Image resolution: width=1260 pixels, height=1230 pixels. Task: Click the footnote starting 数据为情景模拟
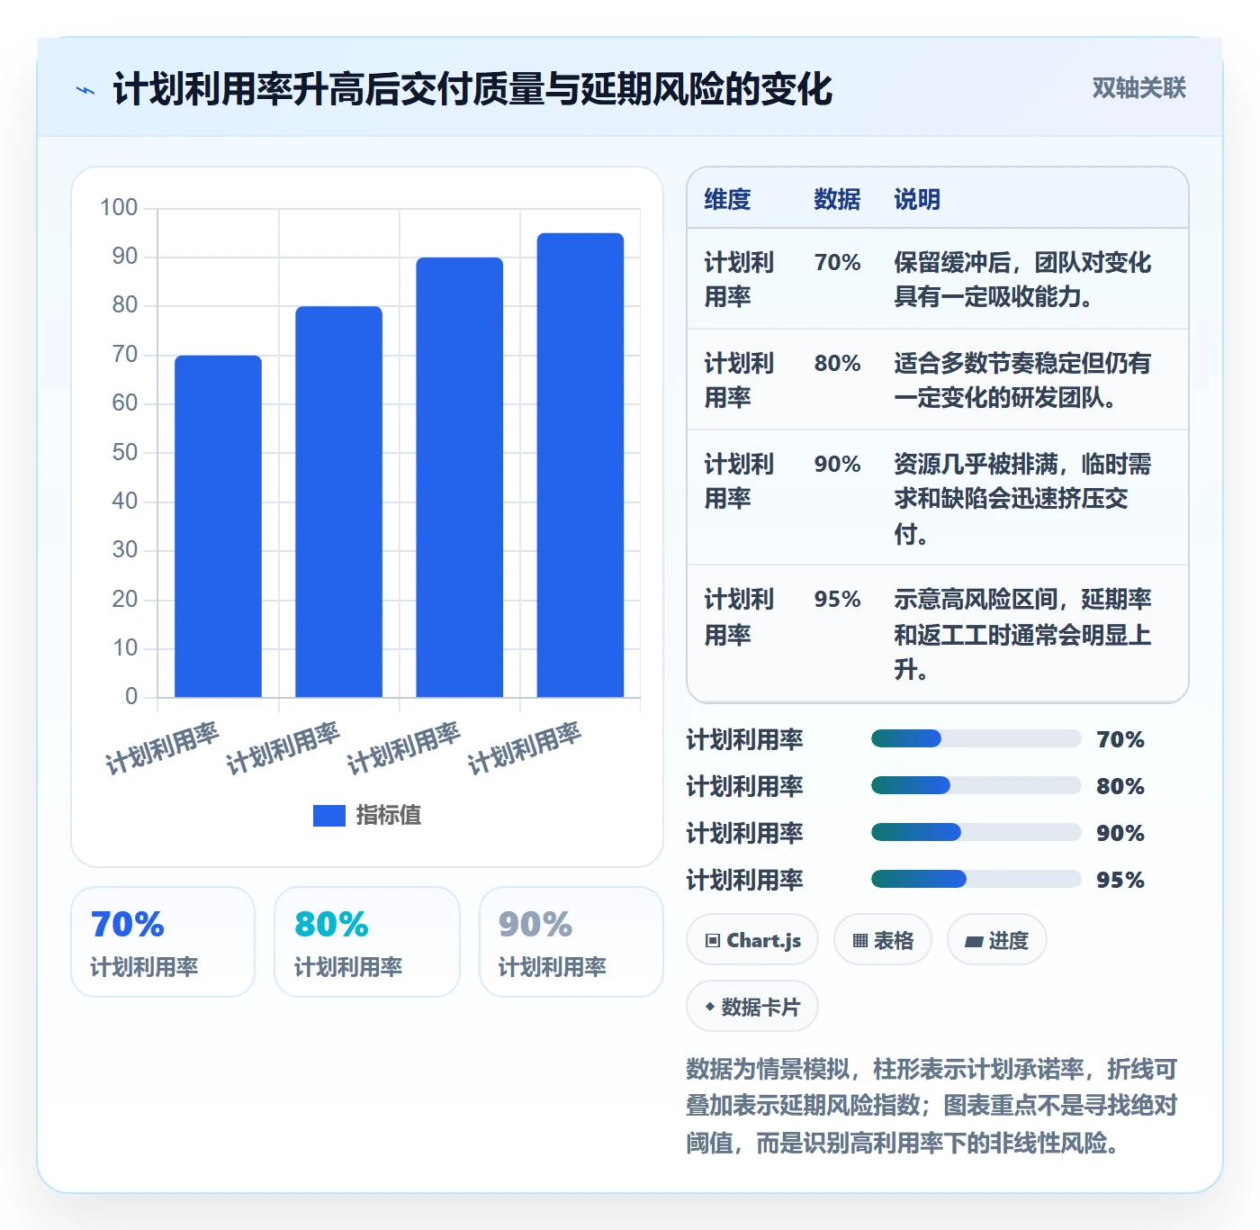(x=931, y=1106)
